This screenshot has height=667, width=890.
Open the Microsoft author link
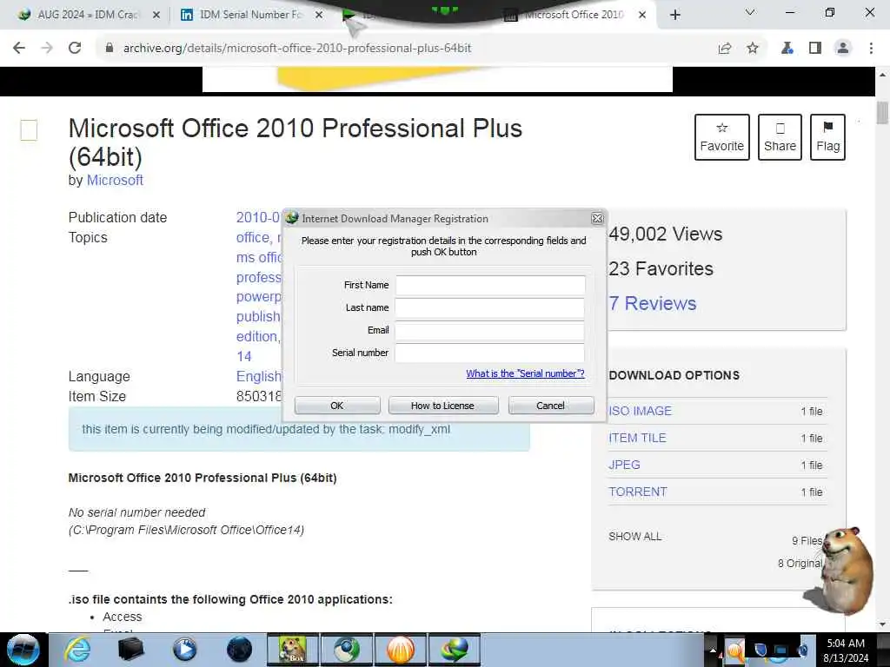point(115,181)
